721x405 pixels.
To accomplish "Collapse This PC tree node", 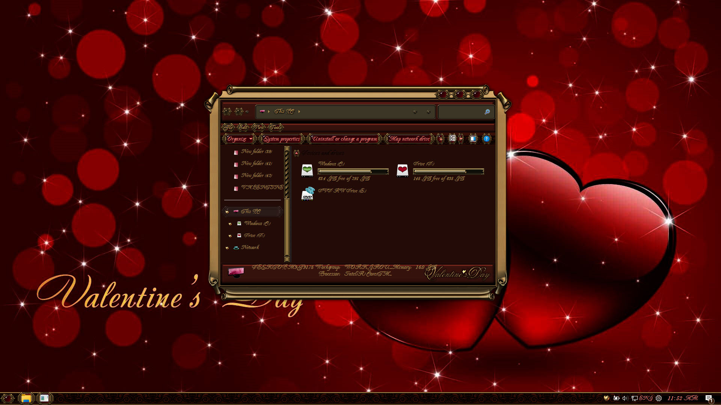I will tap(227, 211).
